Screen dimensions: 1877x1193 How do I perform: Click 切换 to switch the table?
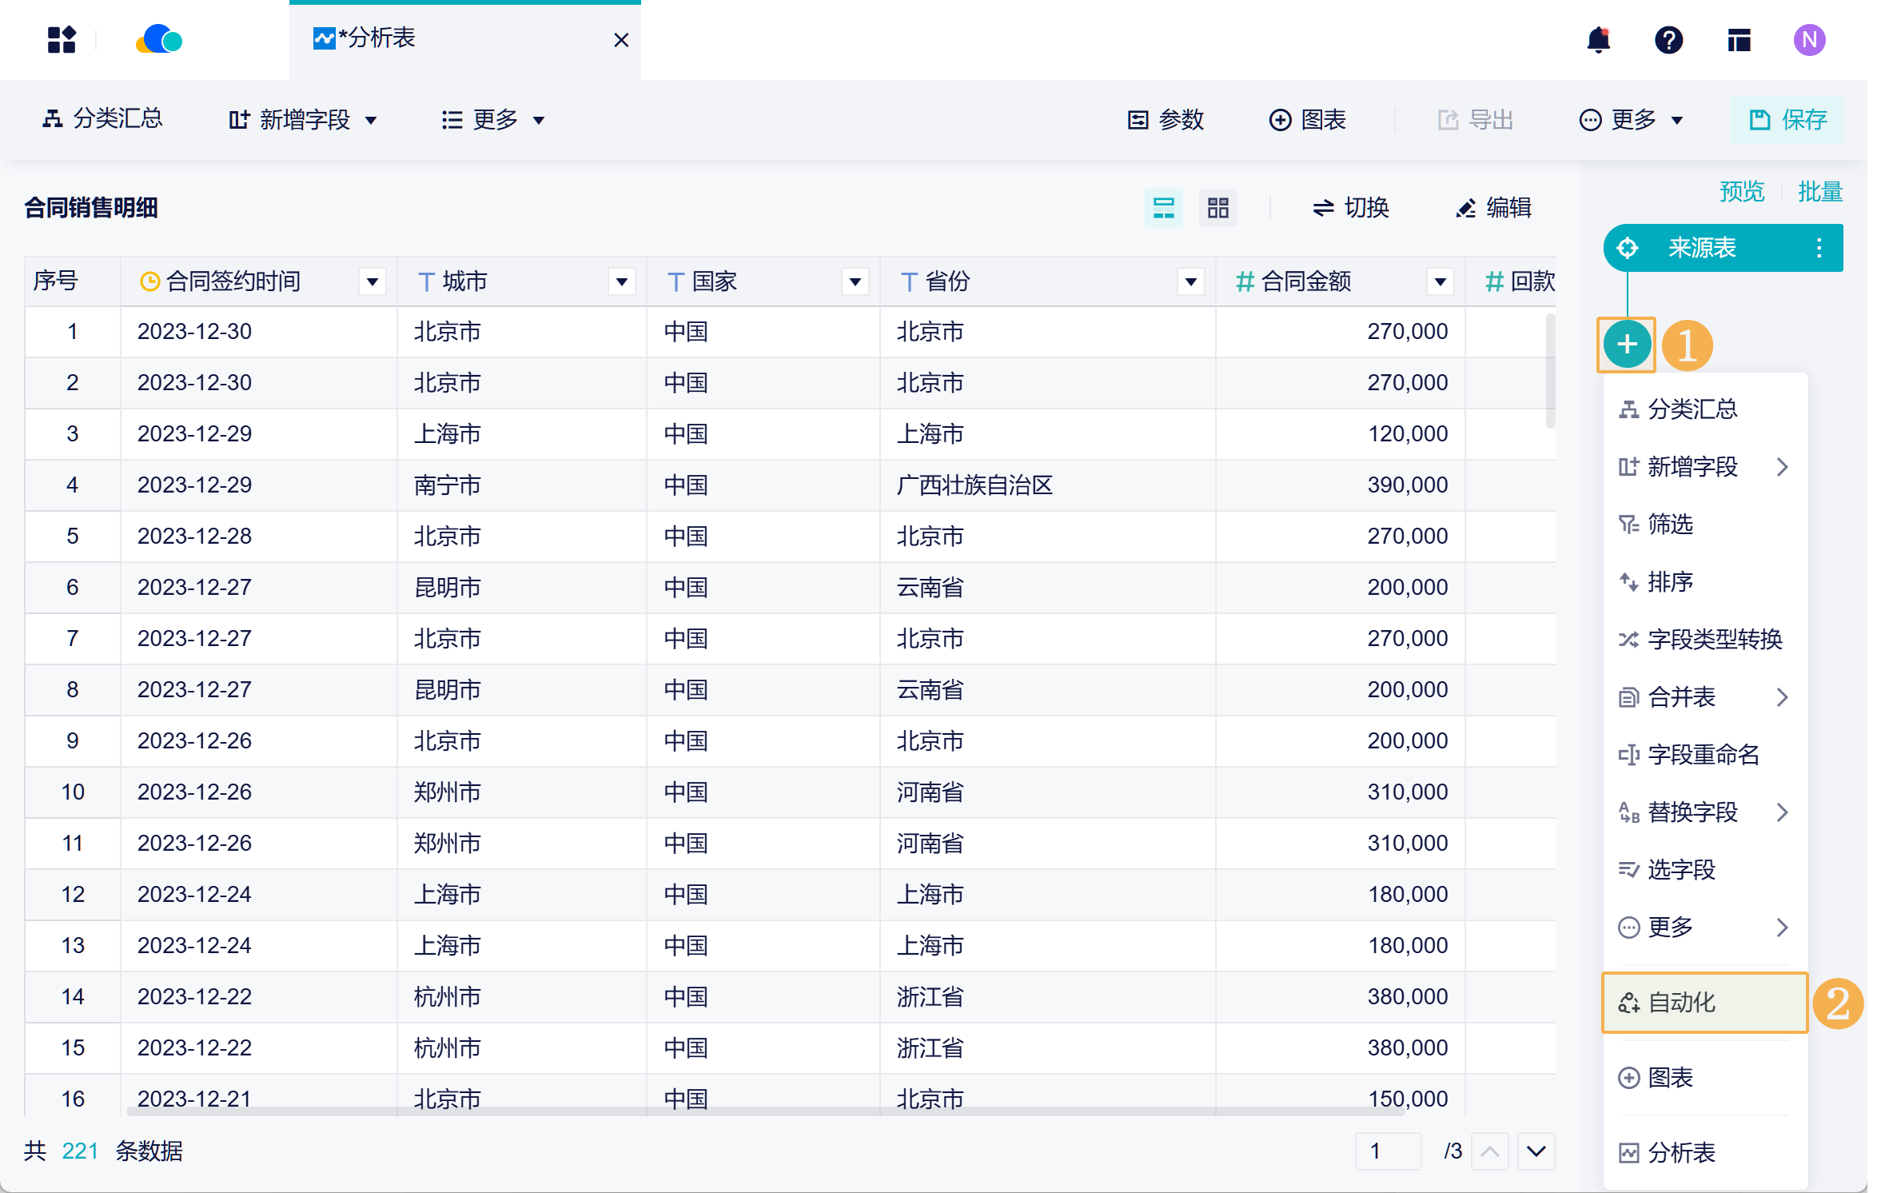[1351, 208]
